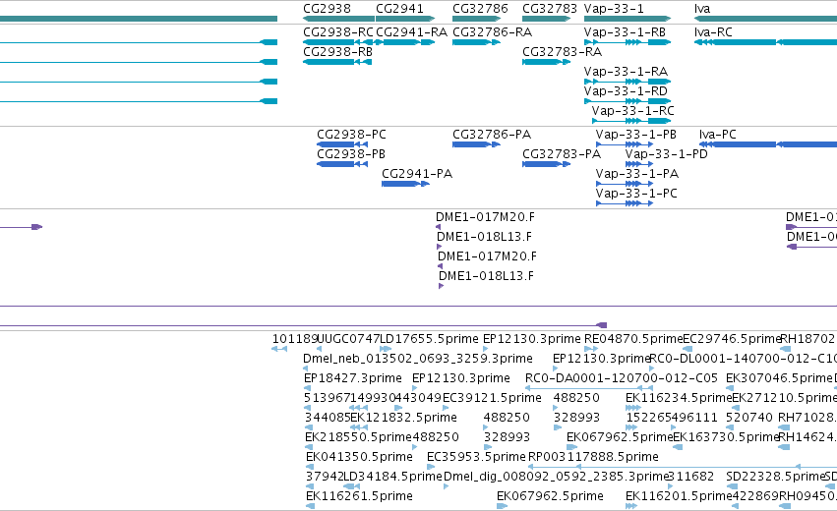Select the EP18427.3prime EST label
This screenshot has width=837, height=511.
352,378
